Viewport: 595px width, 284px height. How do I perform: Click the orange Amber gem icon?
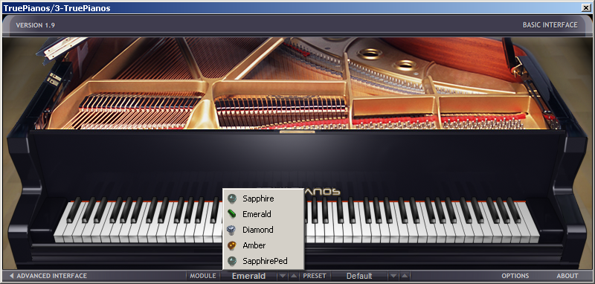[x=231, y=245]
